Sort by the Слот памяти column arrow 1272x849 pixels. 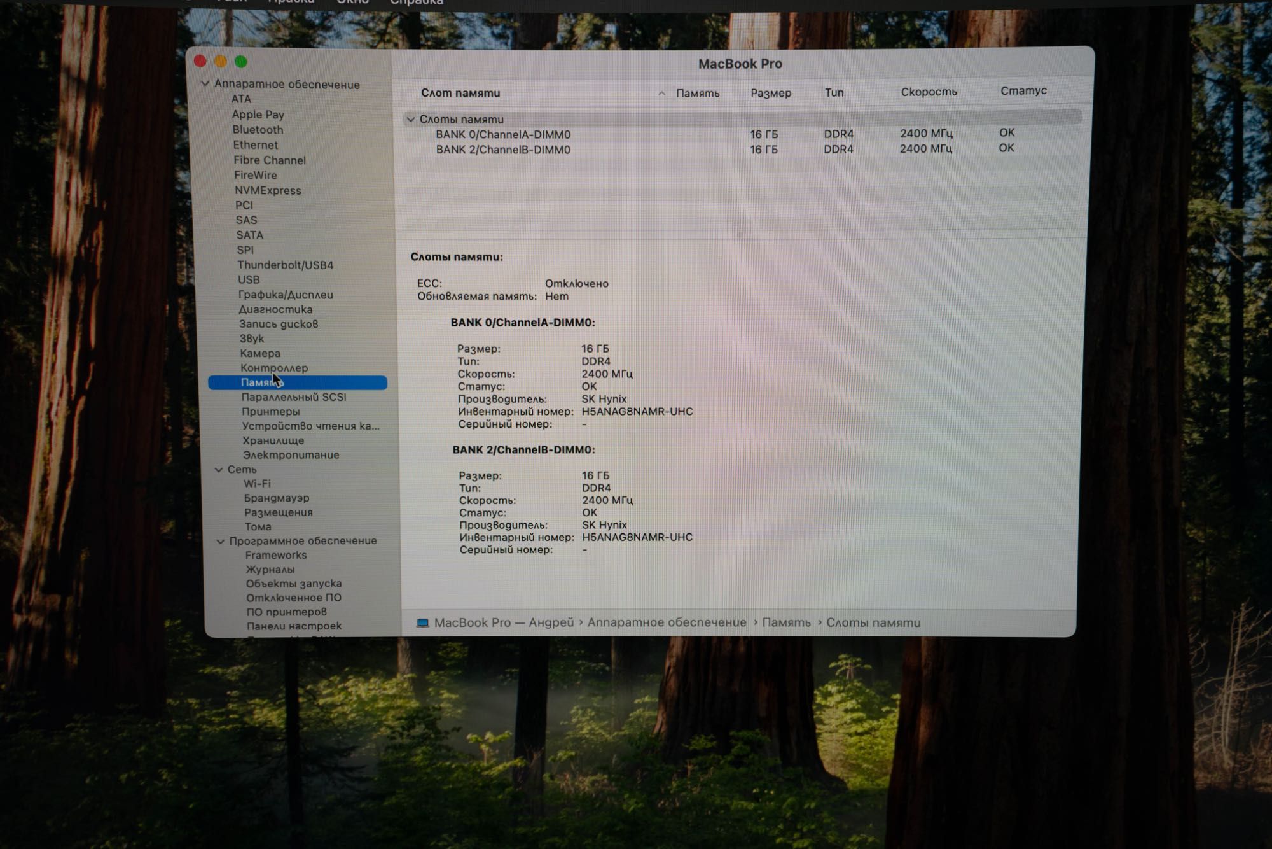661,94
